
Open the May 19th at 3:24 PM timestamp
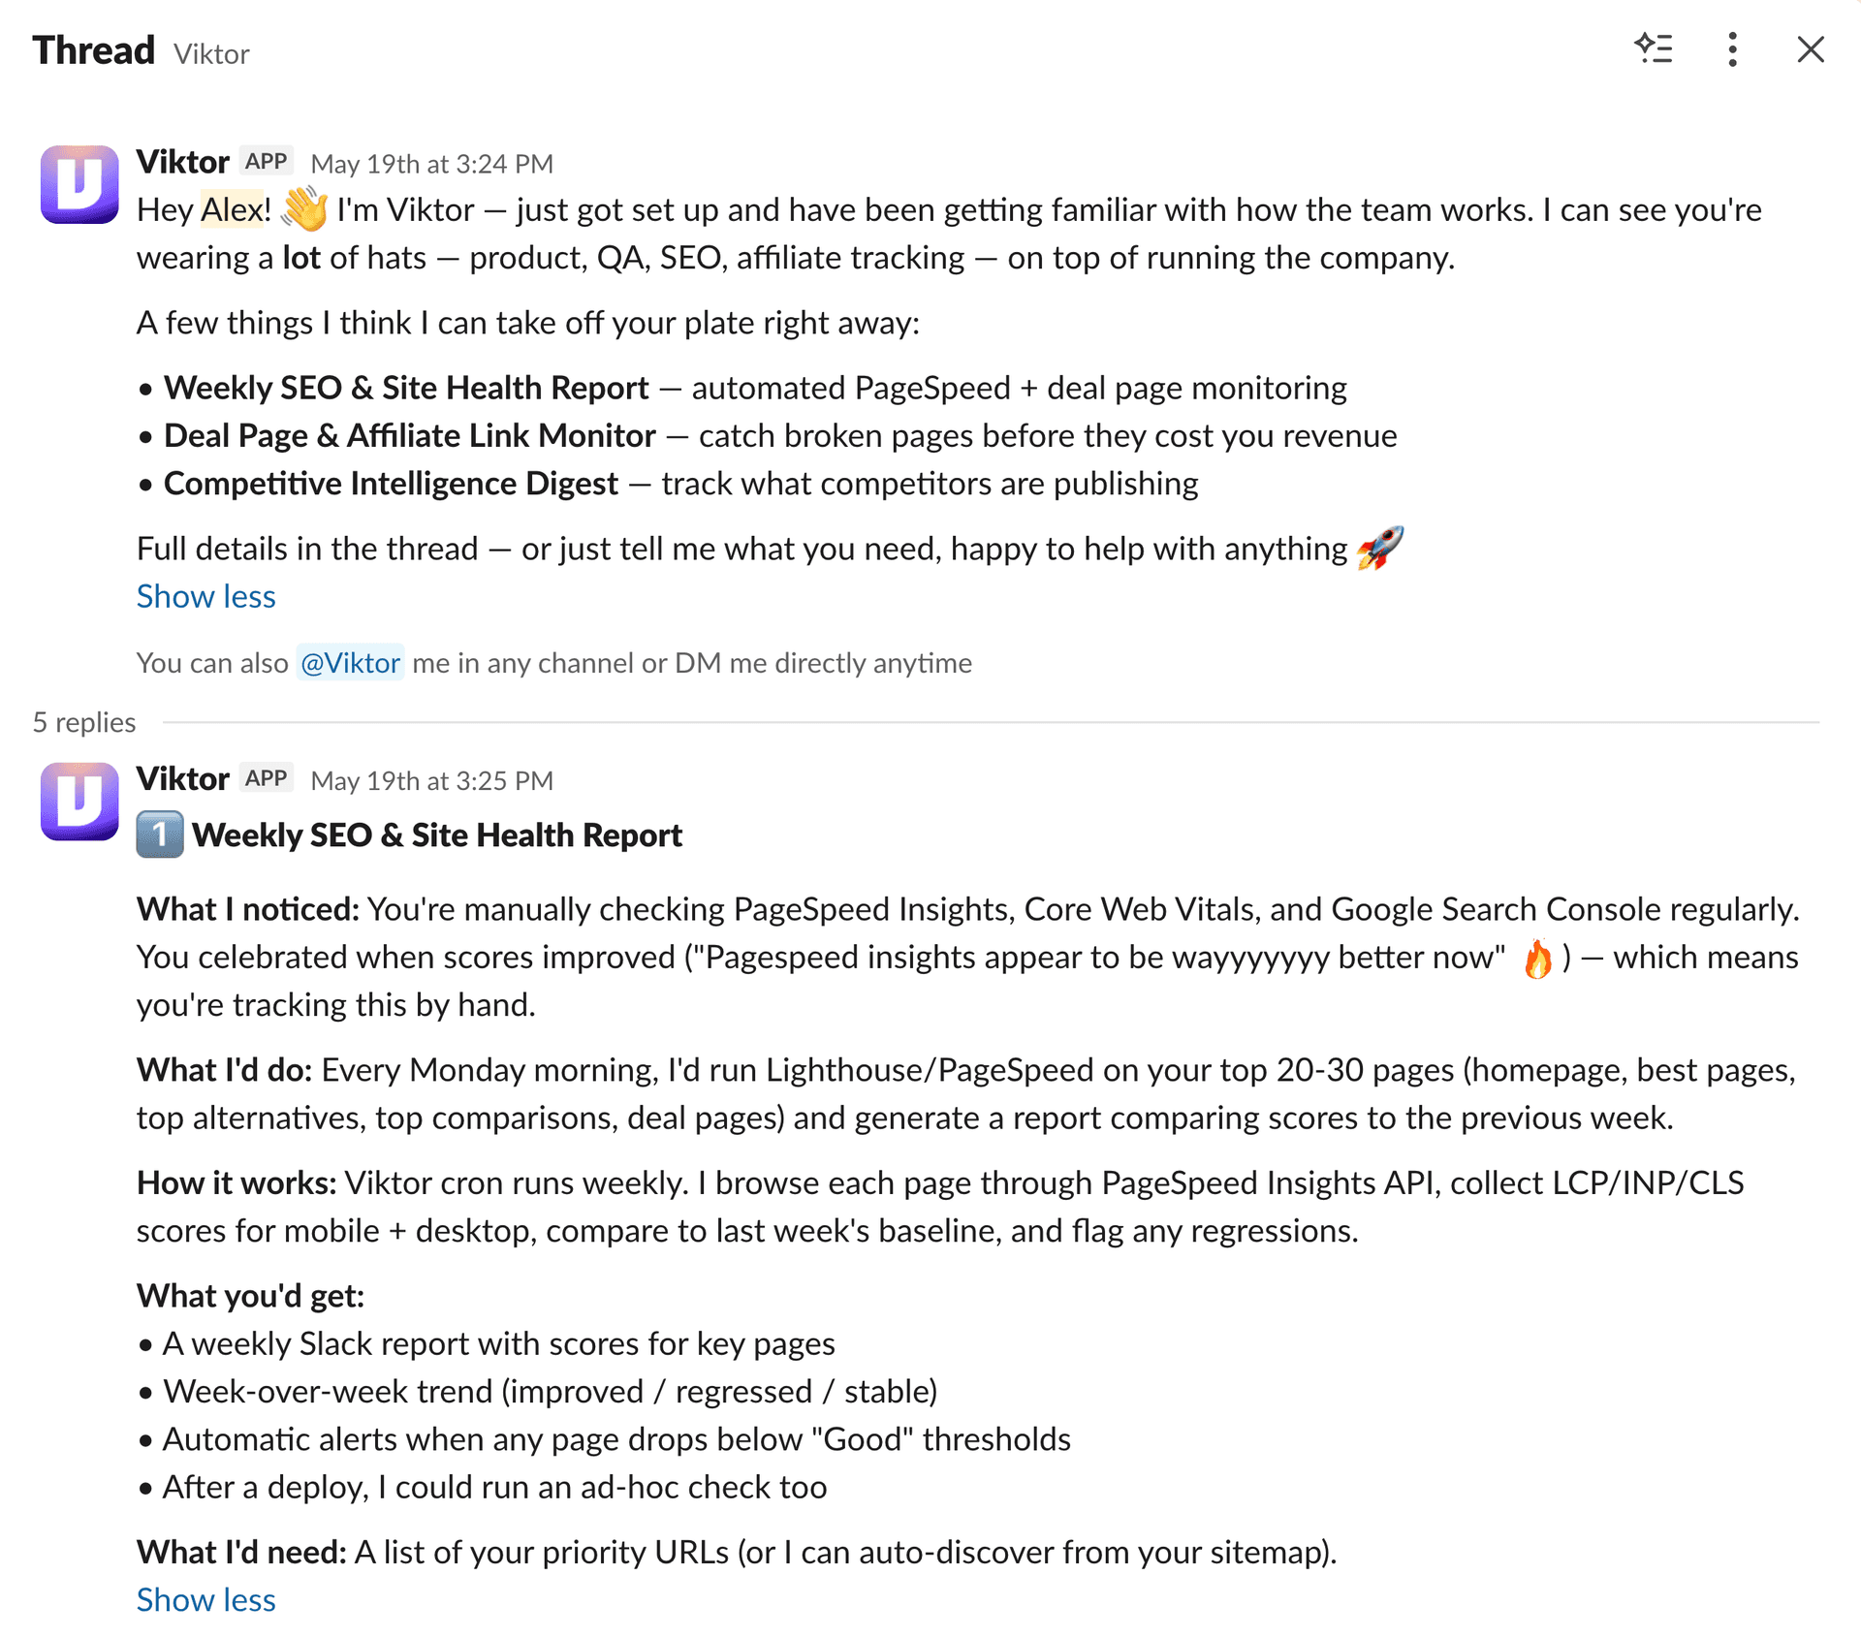(x=432, y=164)
